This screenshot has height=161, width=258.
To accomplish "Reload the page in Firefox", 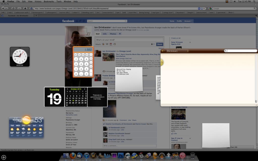I will coord(13,8).
